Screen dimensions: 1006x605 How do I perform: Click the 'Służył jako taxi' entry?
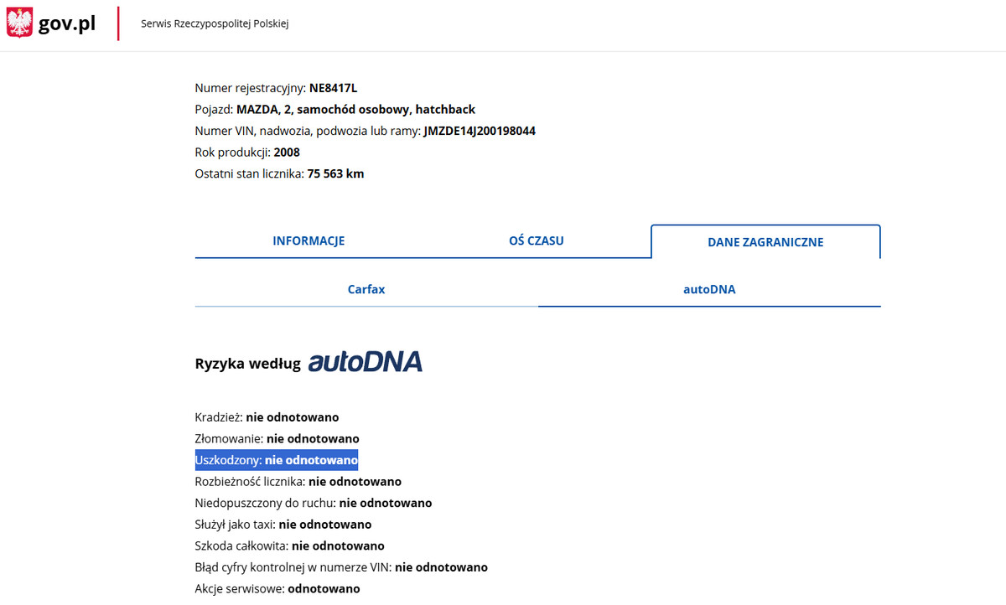point(283,525)
